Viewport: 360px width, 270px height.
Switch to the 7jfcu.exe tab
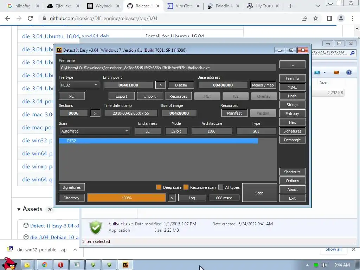tap(63, 6)
